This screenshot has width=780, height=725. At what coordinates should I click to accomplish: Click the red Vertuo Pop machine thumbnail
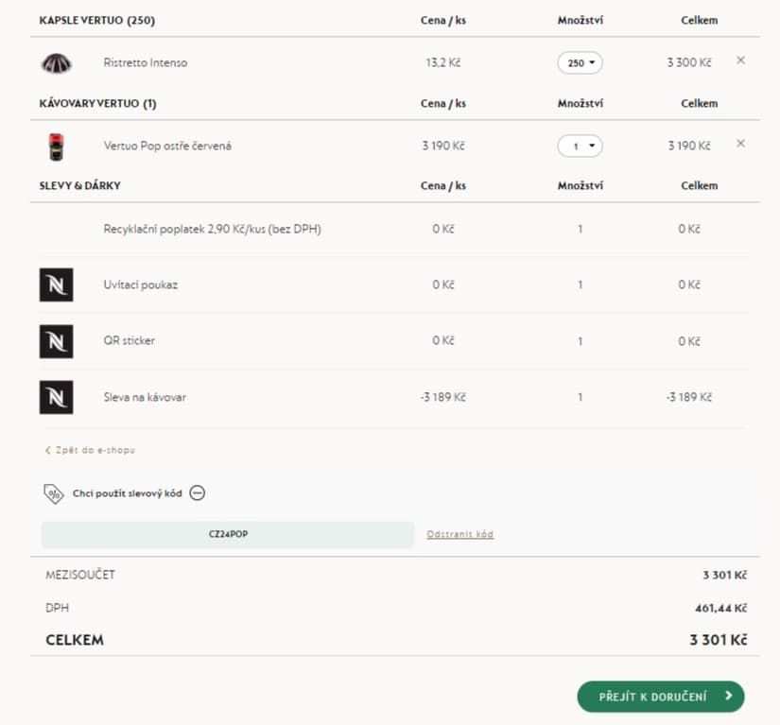56,147
